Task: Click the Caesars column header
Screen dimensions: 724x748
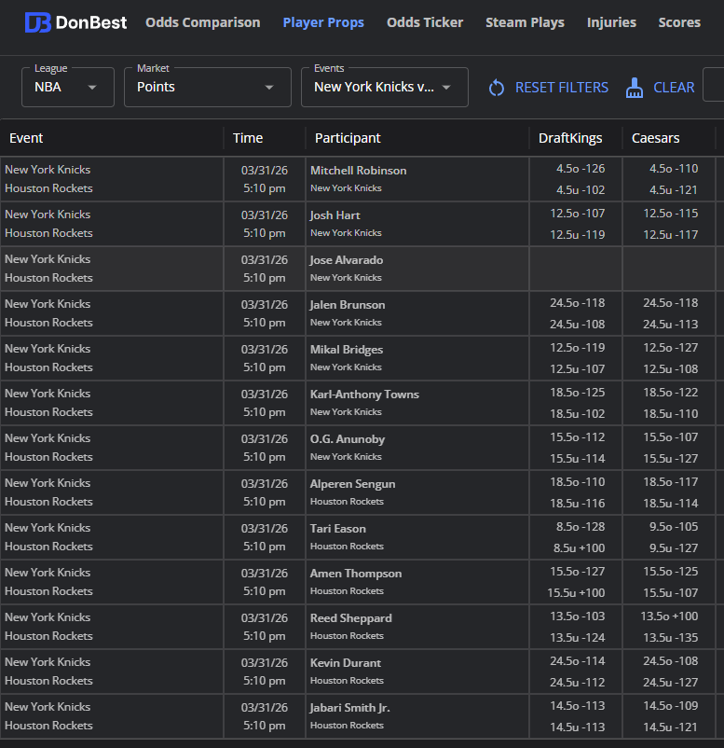Action: [x=656, y=138]
